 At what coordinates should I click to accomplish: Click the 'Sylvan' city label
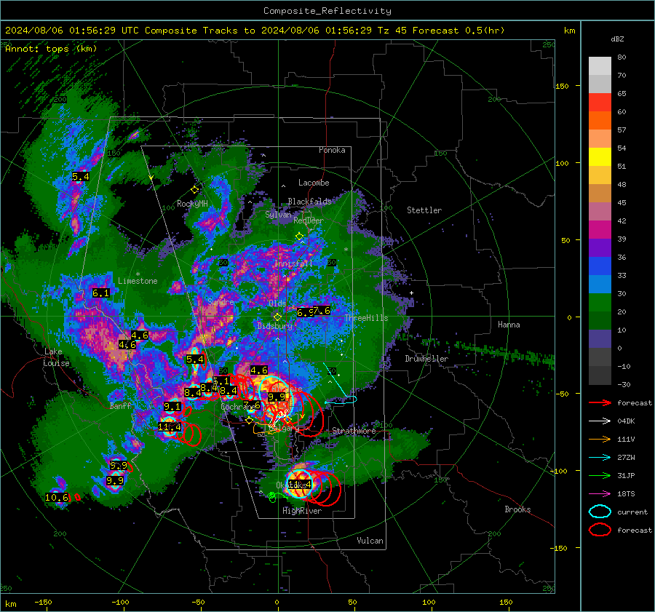(278, 215)
